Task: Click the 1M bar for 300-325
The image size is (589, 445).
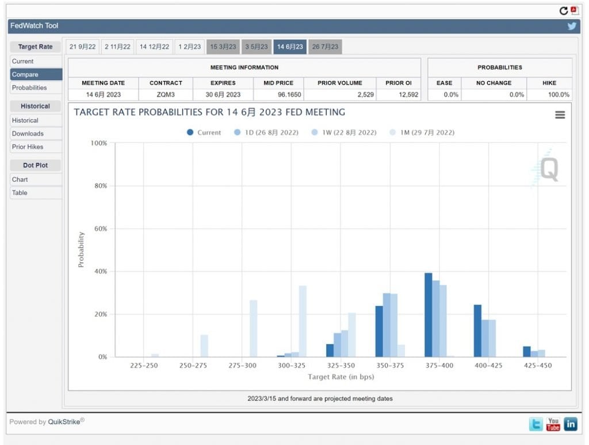Action: [x=303, y=322]
